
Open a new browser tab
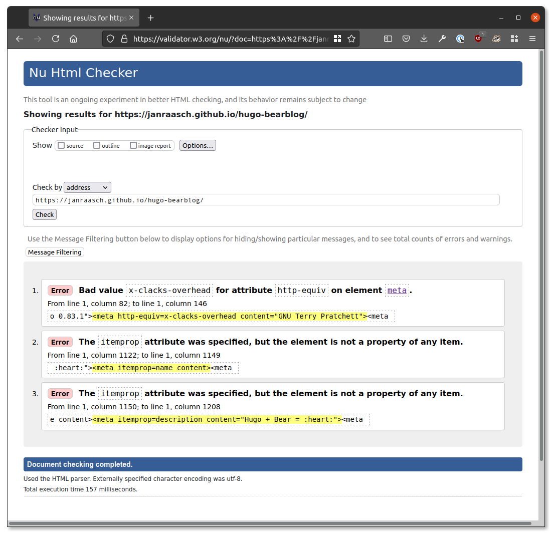[x=150, y=18]
